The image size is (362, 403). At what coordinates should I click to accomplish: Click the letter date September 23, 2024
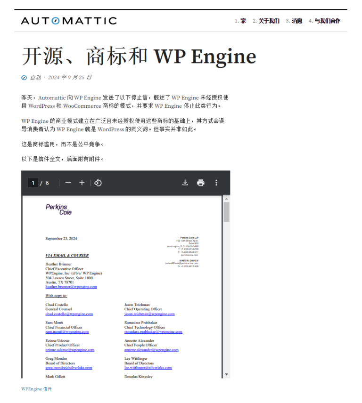61,239
